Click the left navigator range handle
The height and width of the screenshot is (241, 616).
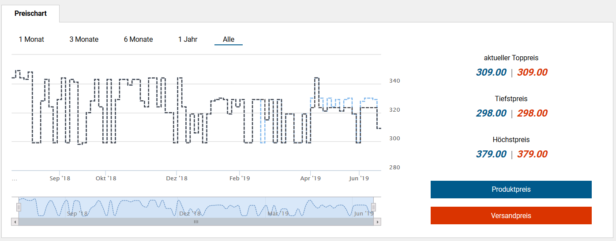point(19,207)
